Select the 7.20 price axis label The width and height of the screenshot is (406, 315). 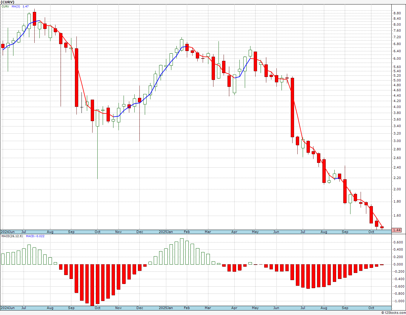[397, 37]
